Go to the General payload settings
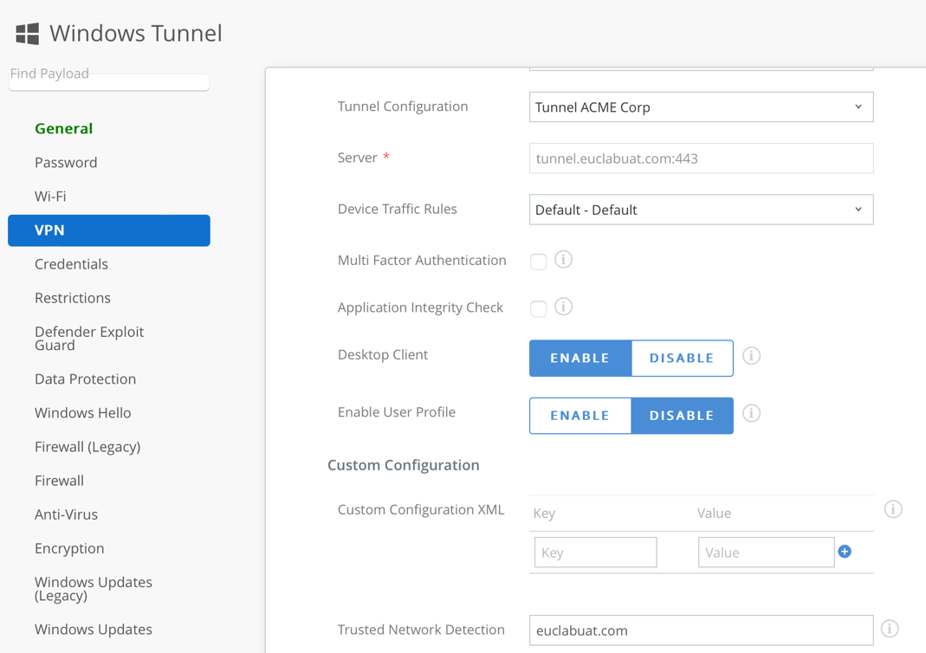Screen dimensions: 926x653 pos(63,128)
